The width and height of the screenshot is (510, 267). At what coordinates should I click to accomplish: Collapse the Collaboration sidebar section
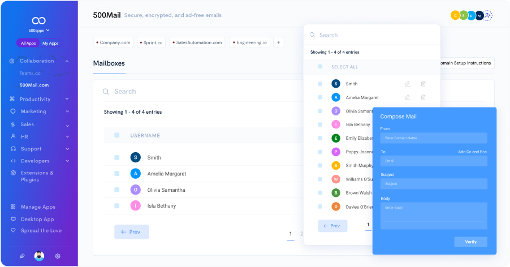coord(67,61)
